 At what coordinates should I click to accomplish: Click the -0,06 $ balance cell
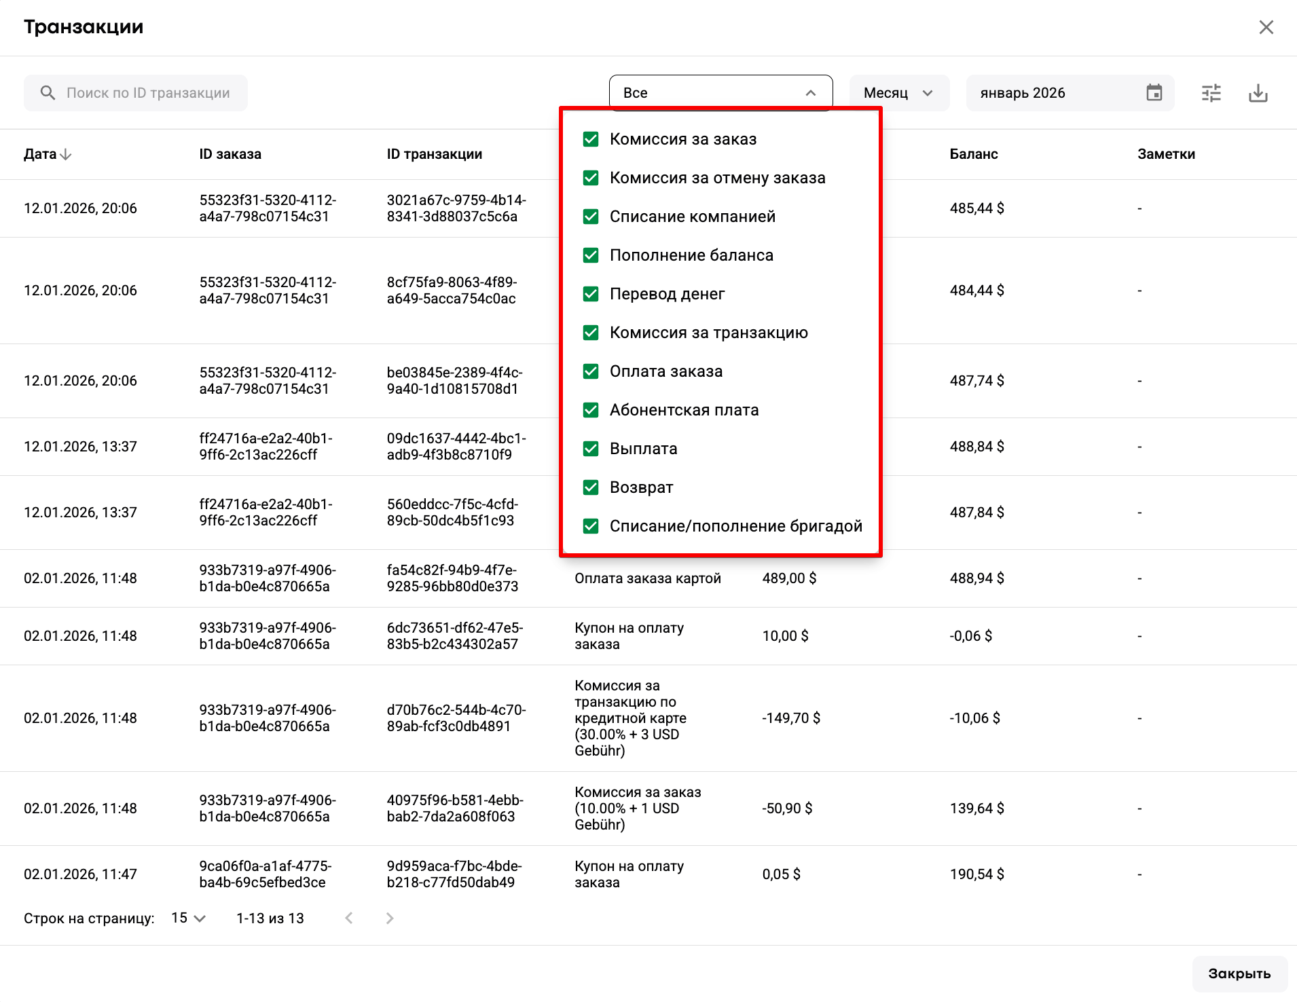tap(970, 636)
